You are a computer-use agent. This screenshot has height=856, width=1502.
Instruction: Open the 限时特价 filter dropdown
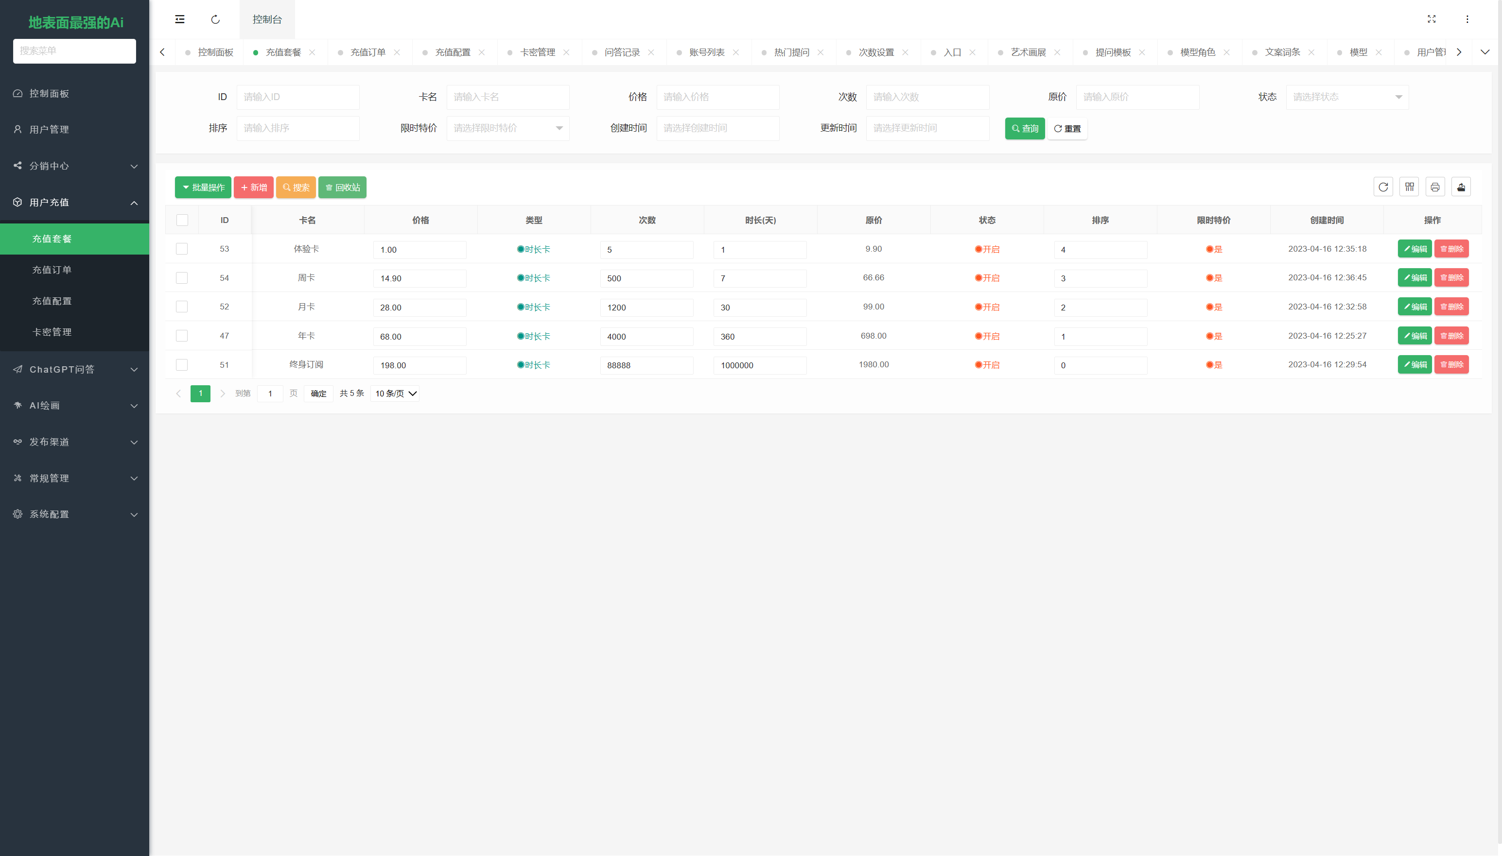click(507, 128)
